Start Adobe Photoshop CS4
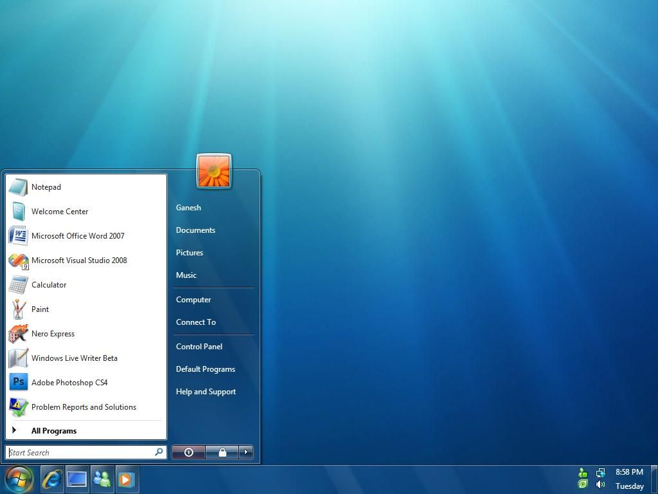Viewport: 658px width, 494px height. point(69,383)
